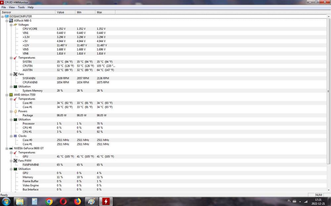Screen dimensions: 331x206
Task: Click the Sensor column header
Action: pyautogui.click(x=28, y=12)
